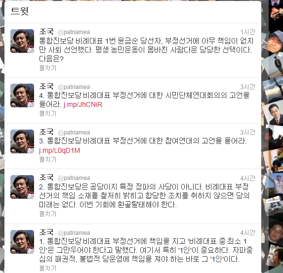This screenshot has width=283, height=273.
Task: Click the avatar of tweet numbered 3
Action: pyautogui.click(x=22, y=141)
